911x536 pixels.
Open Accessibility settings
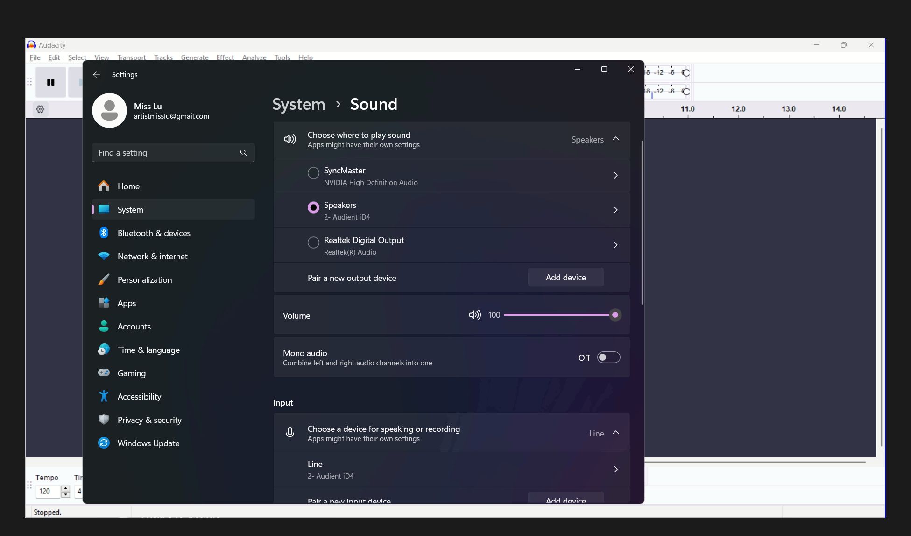coord(173,396)
